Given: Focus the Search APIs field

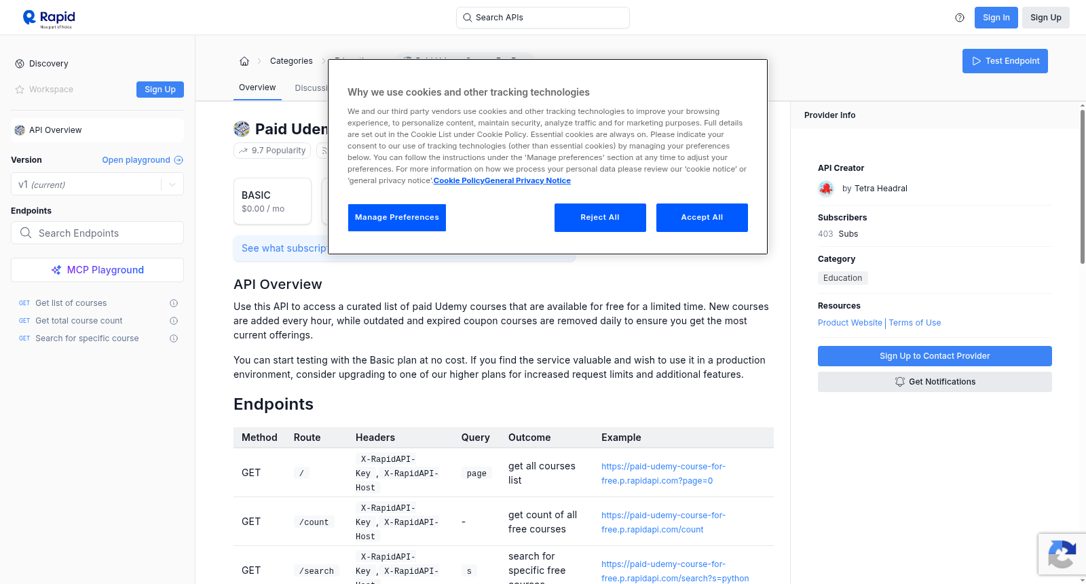Looking at the screenshot, I should pyautogui.click(x=543, y=18).
